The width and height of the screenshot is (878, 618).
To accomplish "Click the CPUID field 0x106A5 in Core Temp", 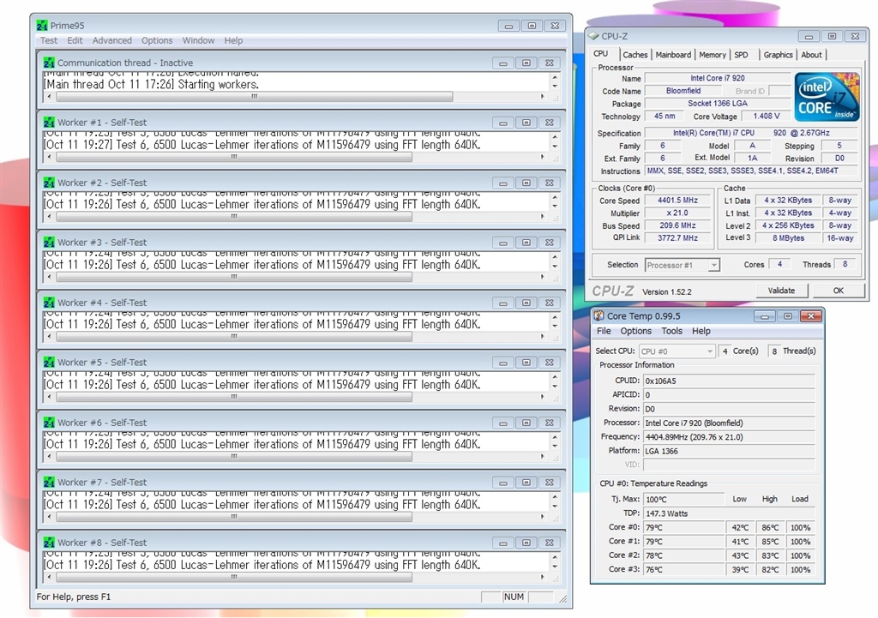I will [729, 381].
